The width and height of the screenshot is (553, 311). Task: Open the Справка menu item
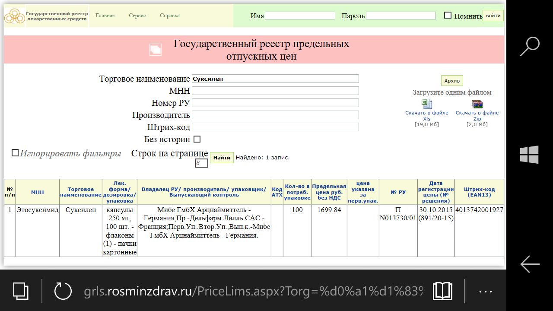point(170,16)
